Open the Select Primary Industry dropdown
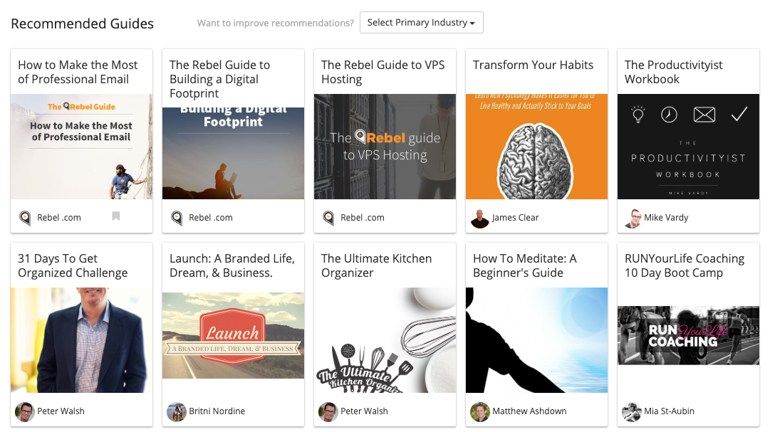Image resolution: width=770 pixels, height=432 pixels. point(422,23)
